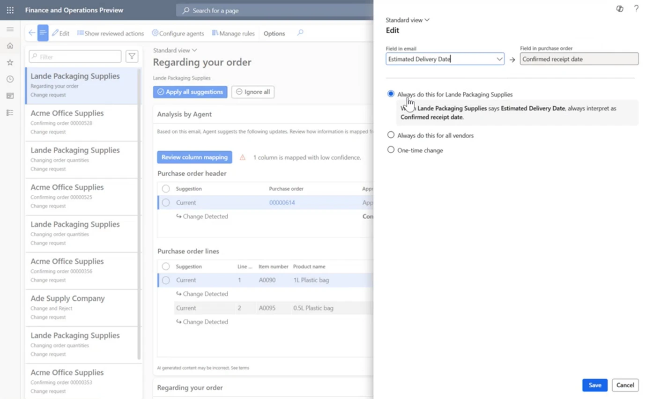Viewport: 646px width, 399px height.
Task: Select Always do this for all vendors
Action: tap(391, 135)
